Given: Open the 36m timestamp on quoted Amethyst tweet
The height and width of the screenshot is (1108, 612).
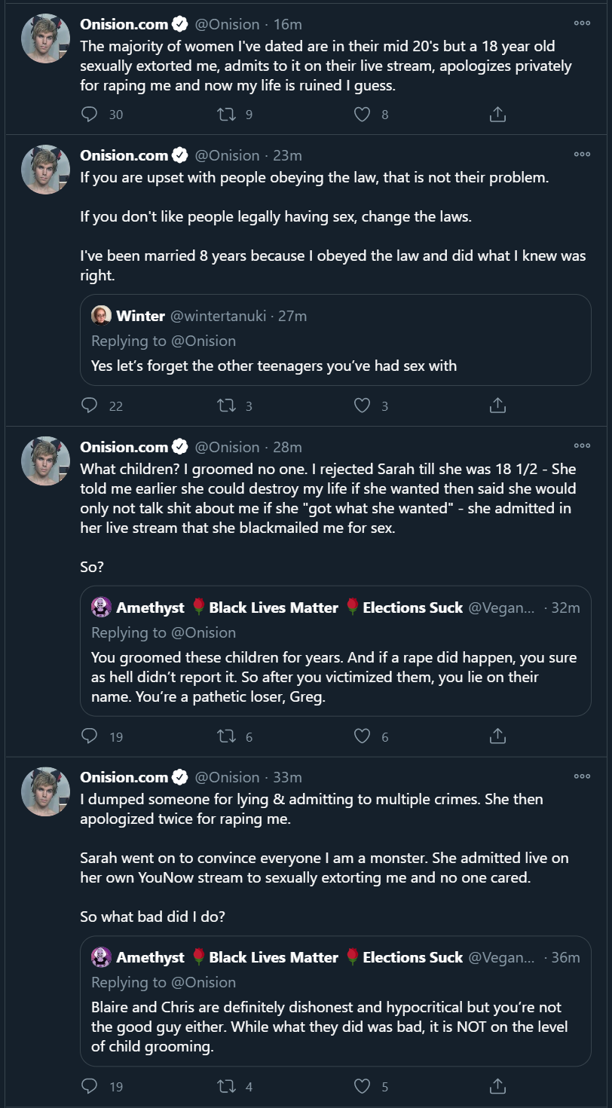Looking at the screenshot, I should point(565,957).
